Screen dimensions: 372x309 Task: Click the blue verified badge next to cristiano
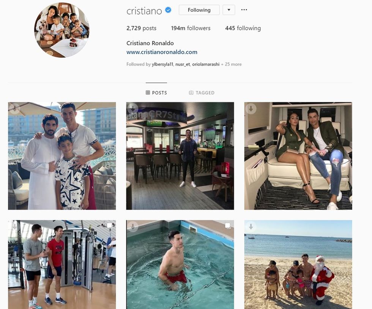point(168,10)
